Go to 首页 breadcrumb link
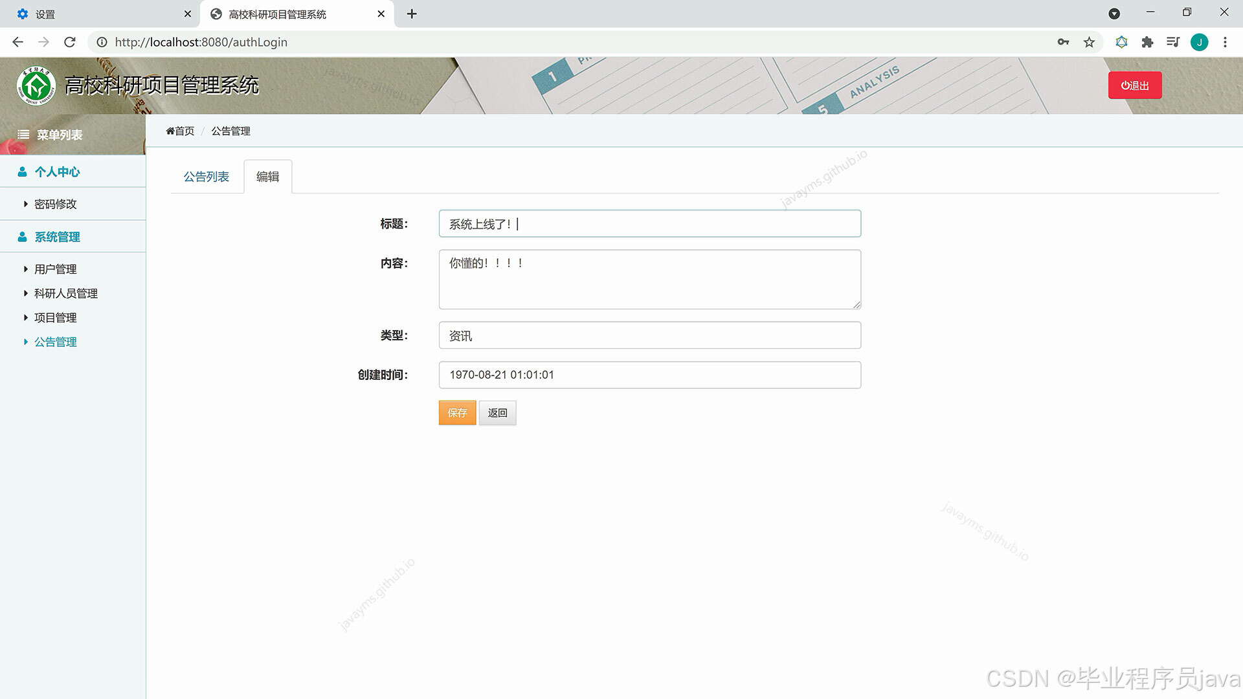 [x=180, y=131]
